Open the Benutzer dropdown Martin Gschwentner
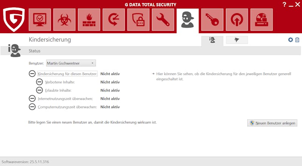 tap(71, 63)
